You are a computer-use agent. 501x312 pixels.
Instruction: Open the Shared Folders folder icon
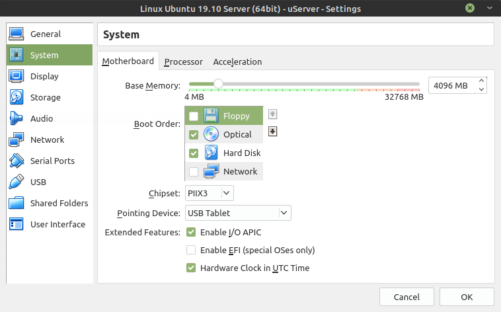point(17,203)
